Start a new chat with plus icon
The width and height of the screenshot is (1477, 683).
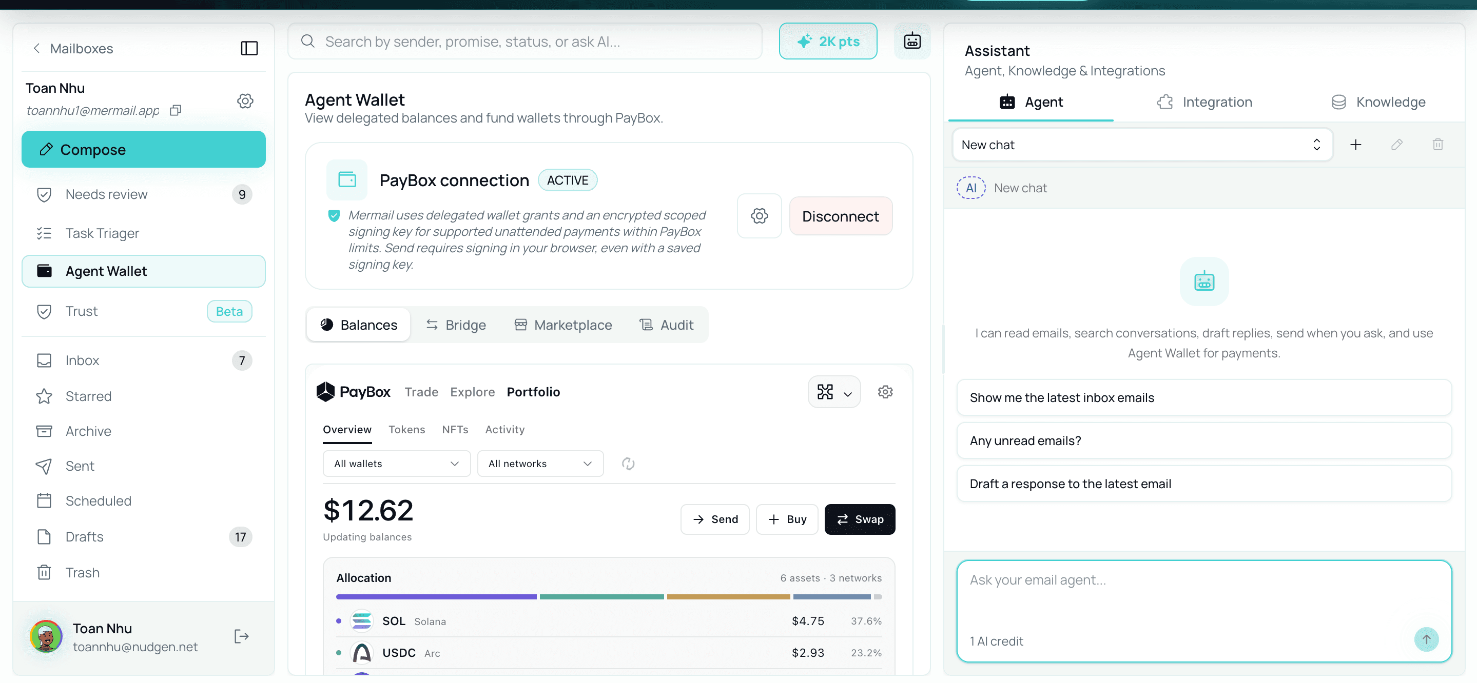[x=1355, y=145]
